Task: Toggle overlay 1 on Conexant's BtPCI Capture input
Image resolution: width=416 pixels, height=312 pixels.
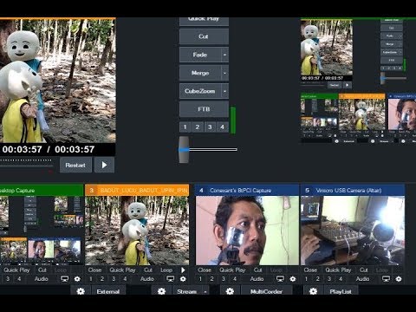Action: click(x=200, y=279)
